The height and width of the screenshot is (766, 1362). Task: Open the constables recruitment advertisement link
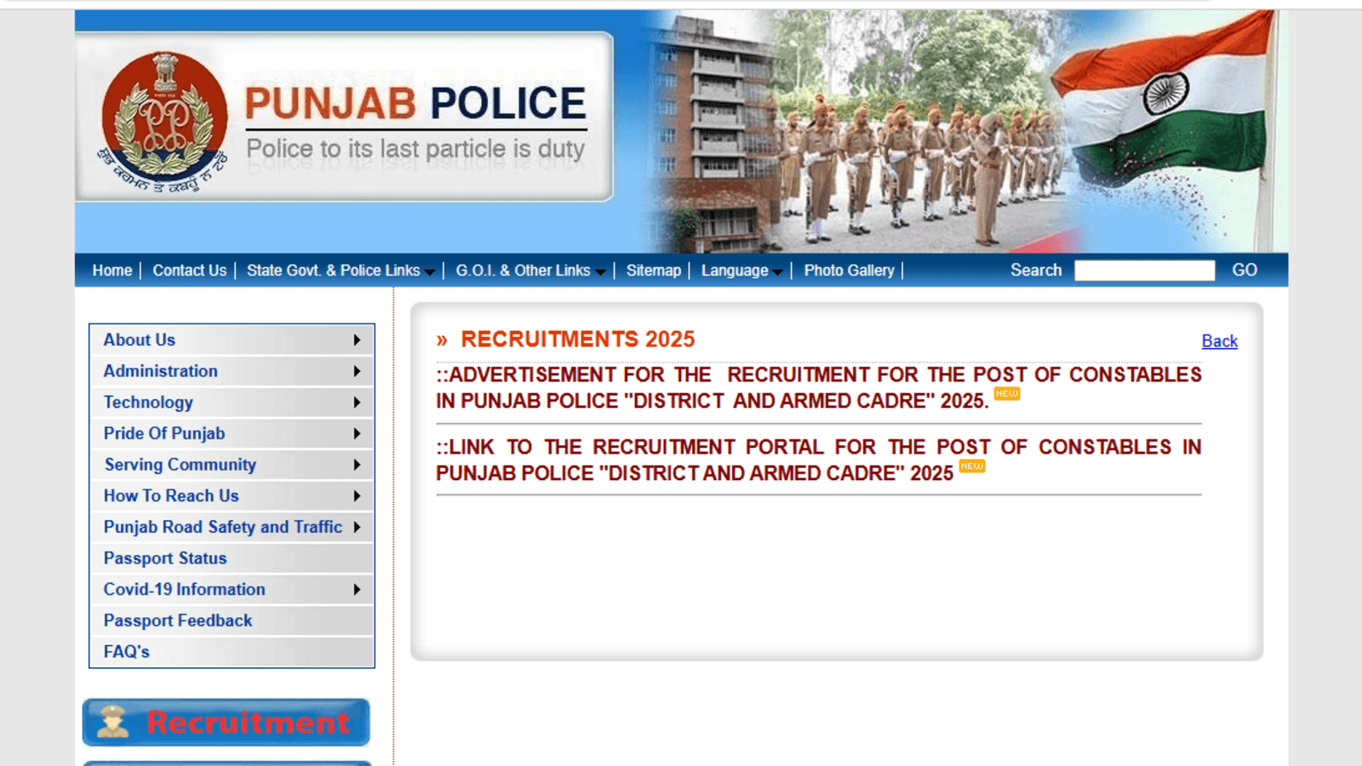pyautogui.click(x=817, y=387)
